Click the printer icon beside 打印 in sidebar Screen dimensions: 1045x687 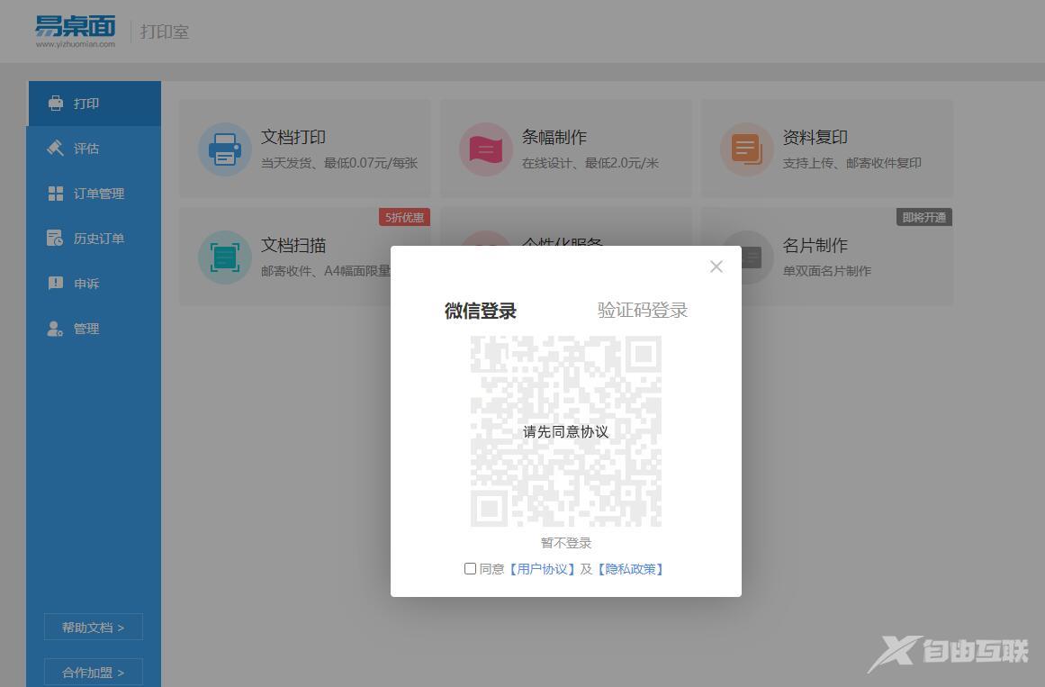coord(56,104)
